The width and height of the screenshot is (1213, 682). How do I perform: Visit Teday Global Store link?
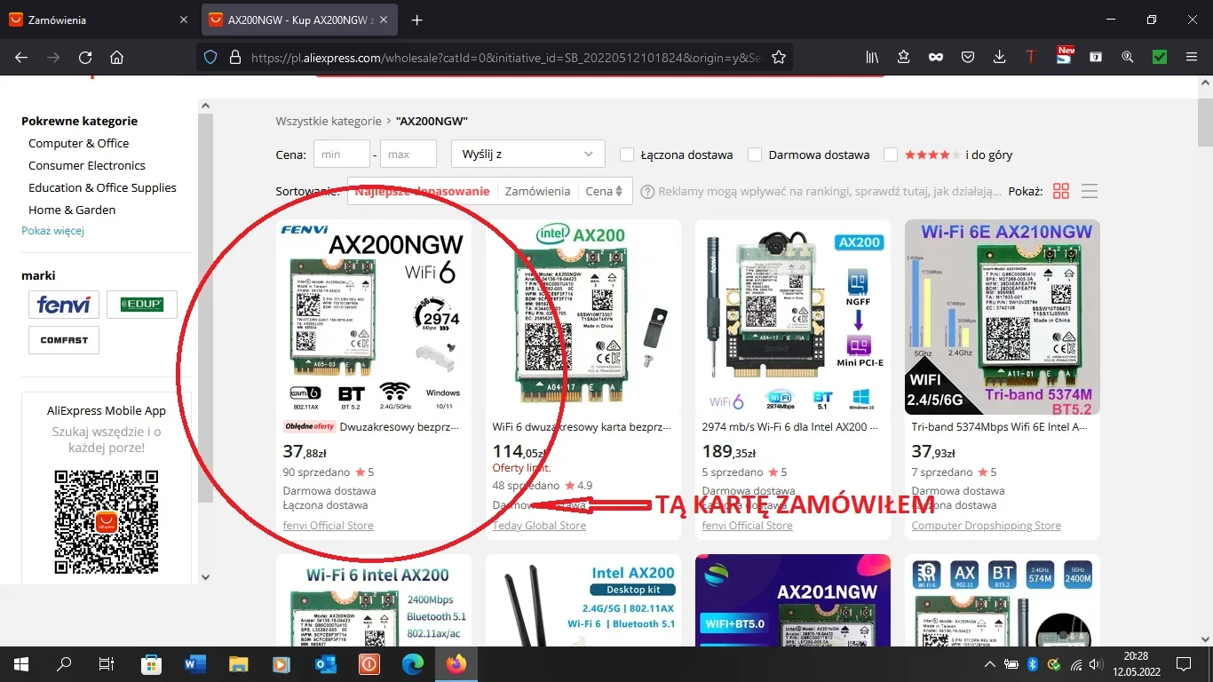539,526
